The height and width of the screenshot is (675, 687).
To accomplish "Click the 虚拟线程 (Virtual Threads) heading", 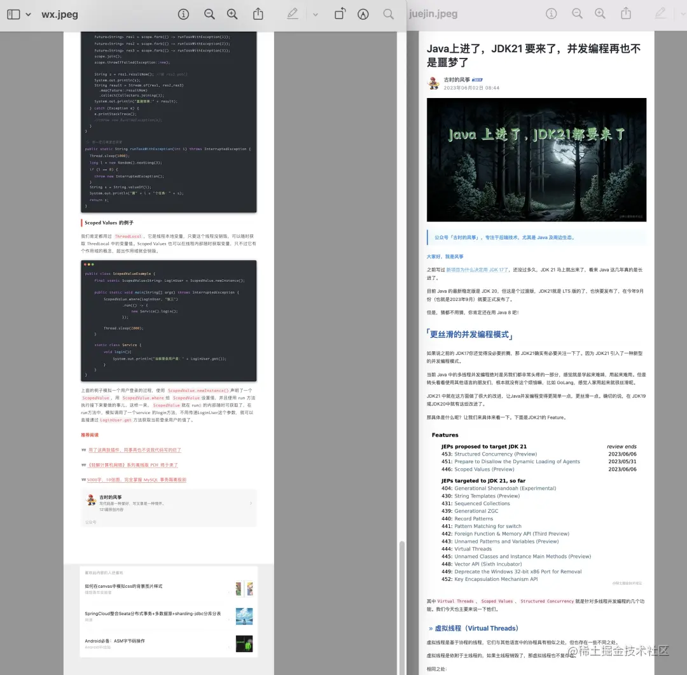I will [x=476, y=628].
